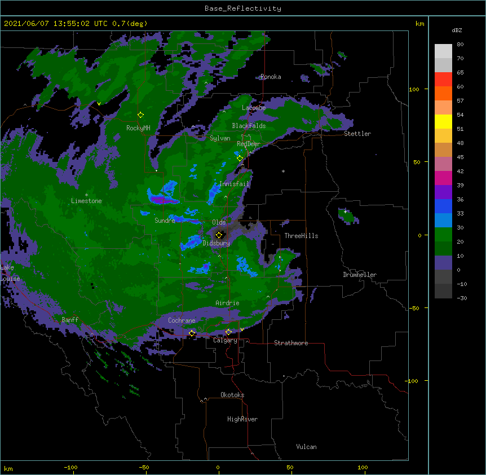Click the yellow radar site marker at Olds

coord(219,235)
